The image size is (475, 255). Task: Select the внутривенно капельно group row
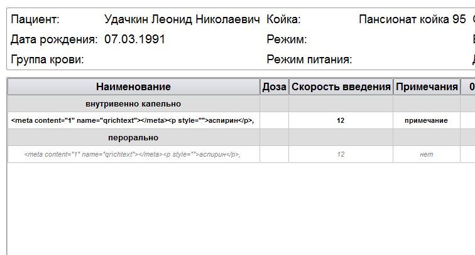pyautogui.click(x=133, y=103)
